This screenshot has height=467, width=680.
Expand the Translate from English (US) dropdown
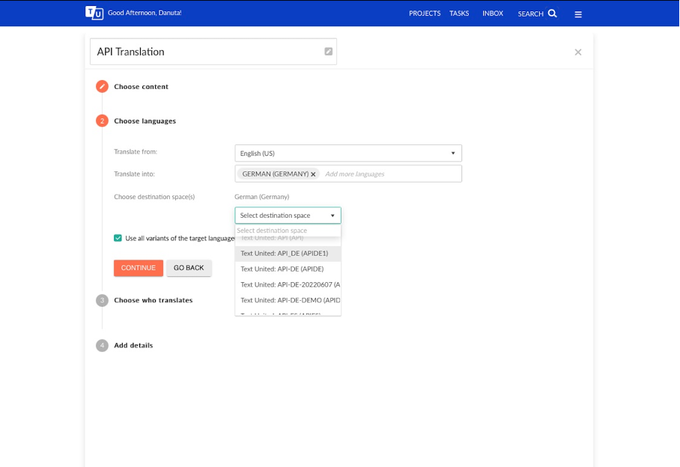coord(348,153)
